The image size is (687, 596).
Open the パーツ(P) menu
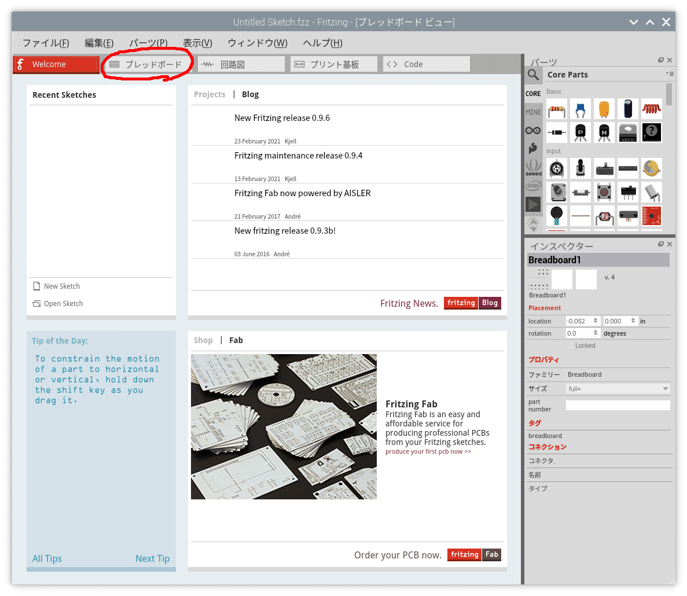[x=148, y=43]
